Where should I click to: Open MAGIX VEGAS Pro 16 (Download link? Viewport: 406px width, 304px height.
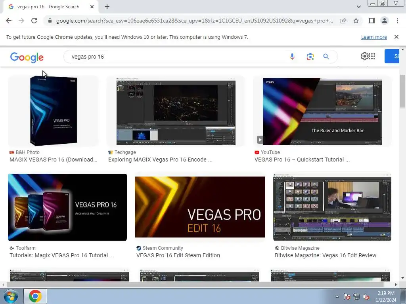click(x=53, y=160)
